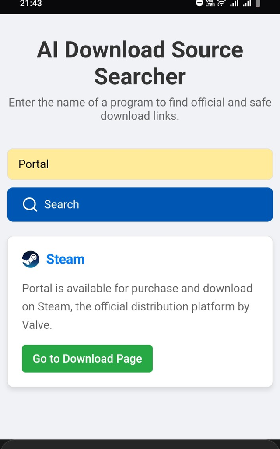Viewport: 280px width, 449px height.
Task: Focus the program name field containing Portal
Action: [140, 164]
